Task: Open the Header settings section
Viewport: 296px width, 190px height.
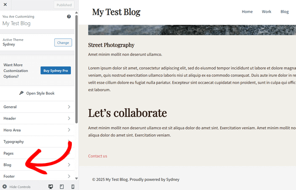Action: [37, 118]
